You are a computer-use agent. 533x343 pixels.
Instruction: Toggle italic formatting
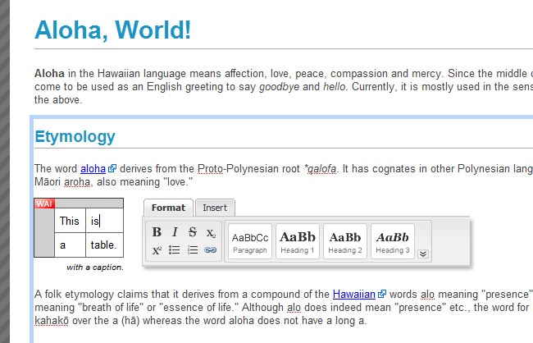(175, 232)
